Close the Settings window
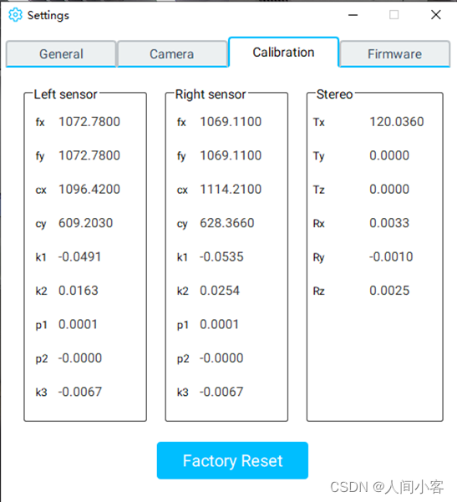 point(435,15)
